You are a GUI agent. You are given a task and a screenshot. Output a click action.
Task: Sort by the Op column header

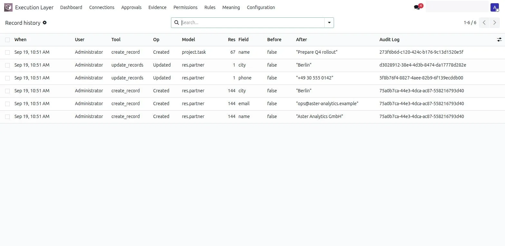coord(156,40)
